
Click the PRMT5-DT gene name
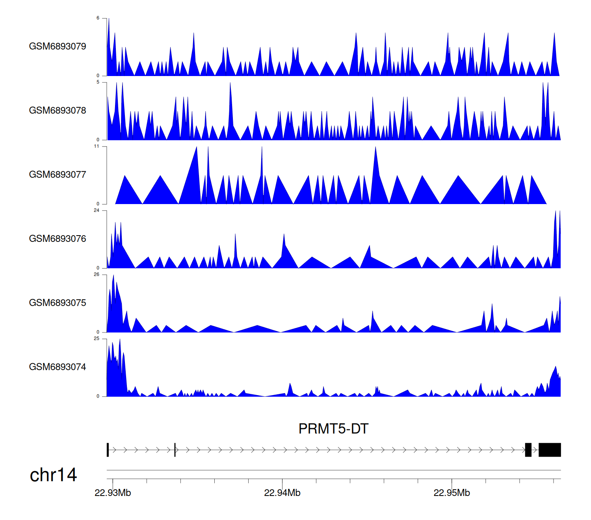tap(333, 429)
